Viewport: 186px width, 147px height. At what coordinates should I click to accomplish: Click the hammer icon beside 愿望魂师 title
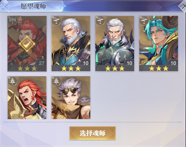(x=5, y=6)
